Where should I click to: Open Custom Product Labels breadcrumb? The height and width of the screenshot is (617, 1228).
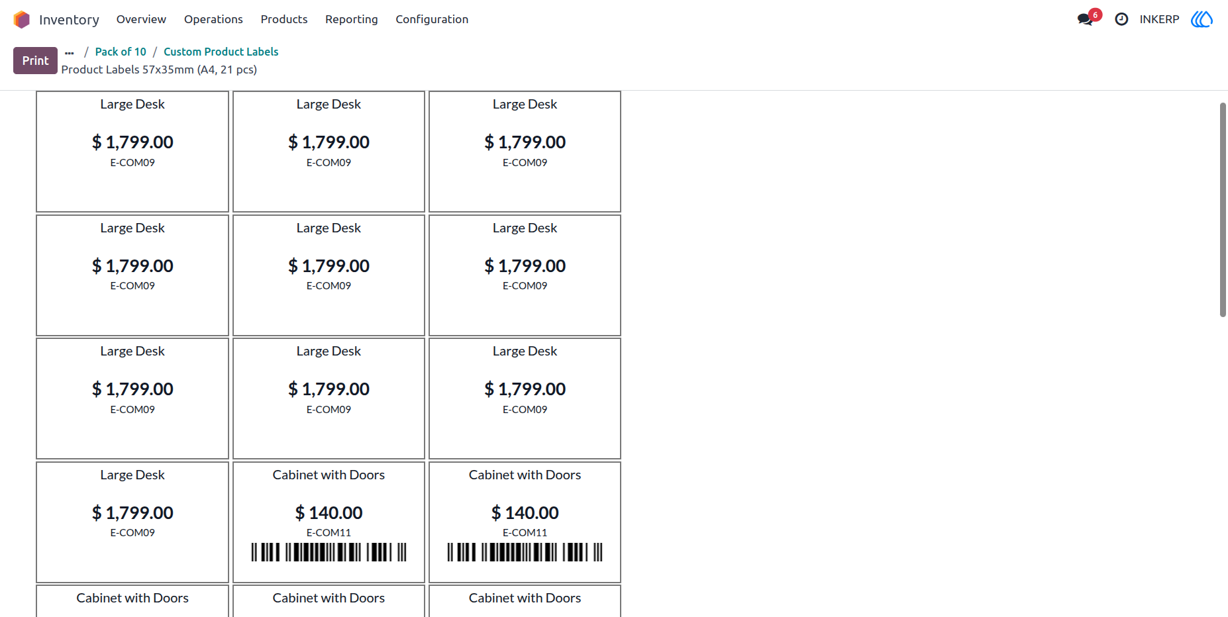[x=221, y=52]
